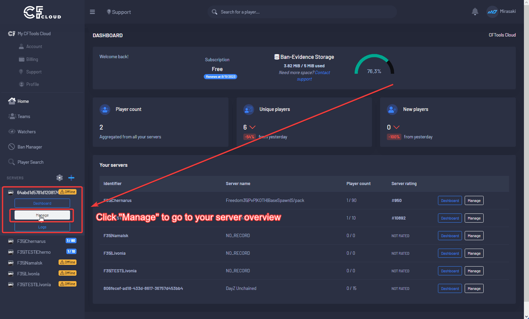Open Dashboard for F35|Chernarus row
The height and width of the screenshot is (319, 529).
450,201
